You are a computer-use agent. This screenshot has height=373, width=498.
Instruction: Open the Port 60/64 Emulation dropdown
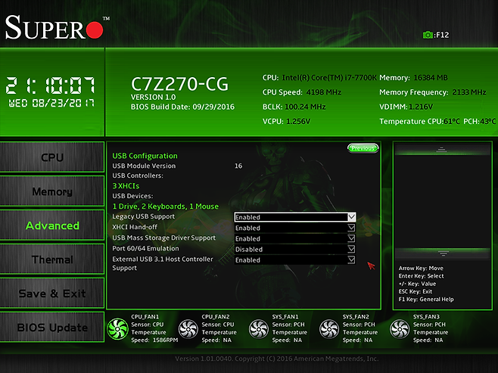pos(294,249)
